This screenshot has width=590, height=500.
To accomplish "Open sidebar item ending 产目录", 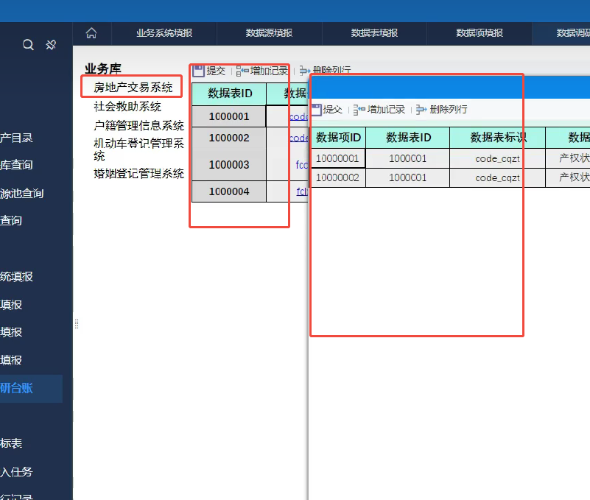I will [16, 138].
